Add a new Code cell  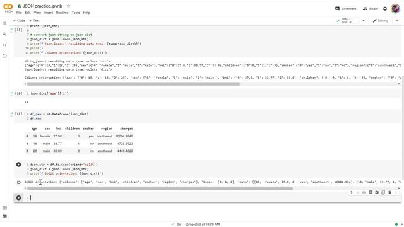(x=19, y=21)
